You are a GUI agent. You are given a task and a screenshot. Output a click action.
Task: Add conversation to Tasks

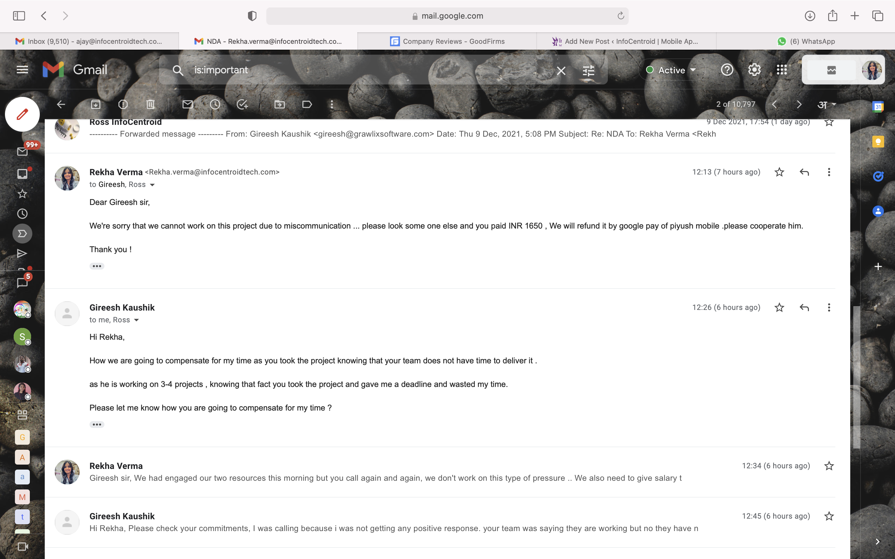(x=242, y=105)
